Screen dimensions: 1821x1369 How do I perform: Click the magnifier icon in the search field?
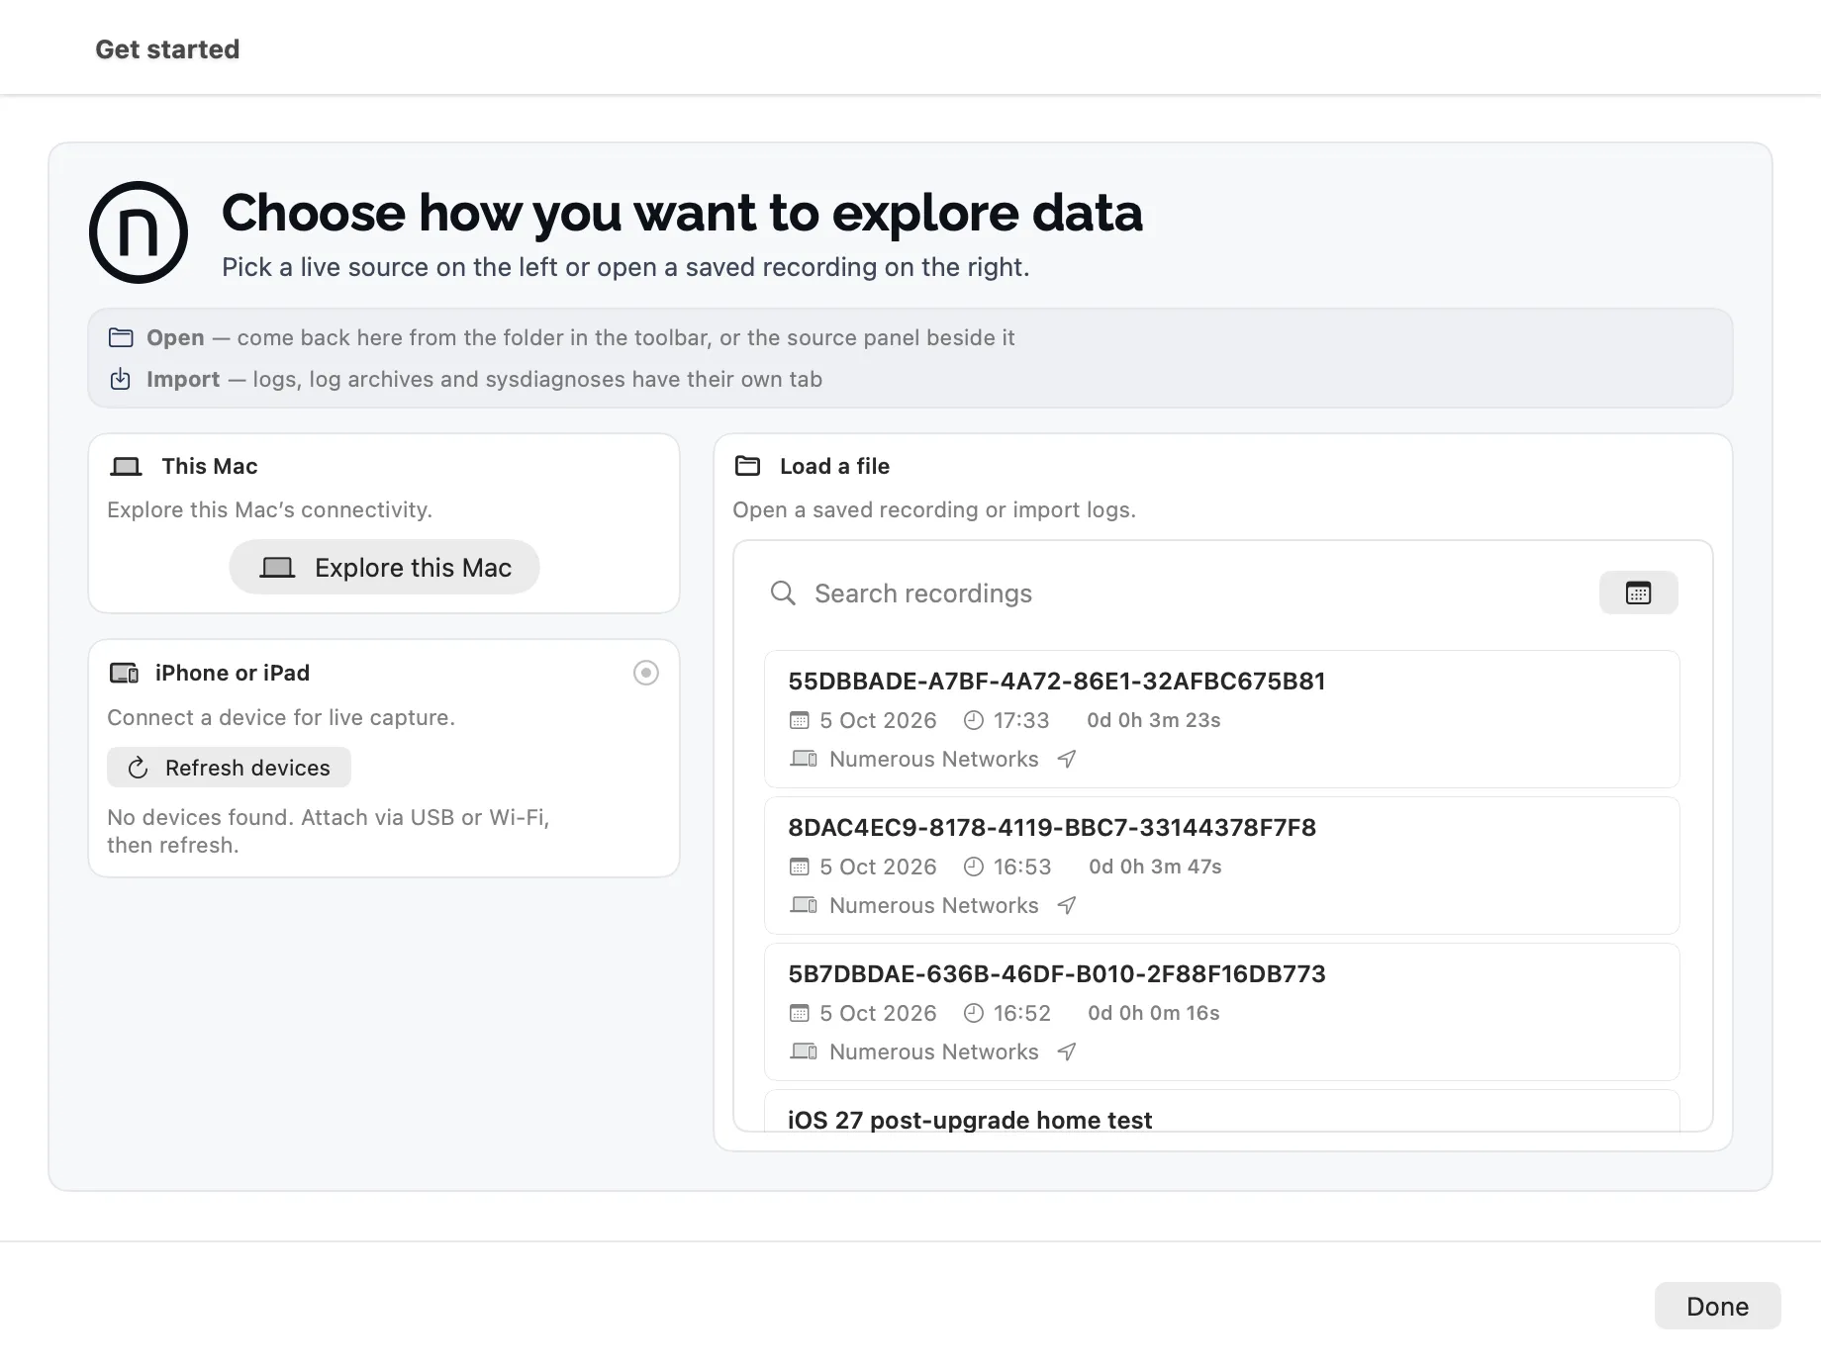point(783,593)
